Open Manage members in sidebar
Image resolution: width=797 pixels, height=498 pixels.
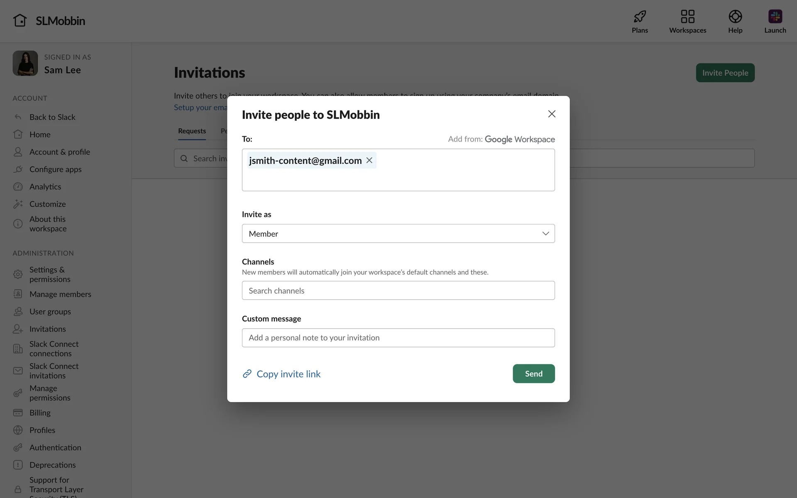(60, 294)
